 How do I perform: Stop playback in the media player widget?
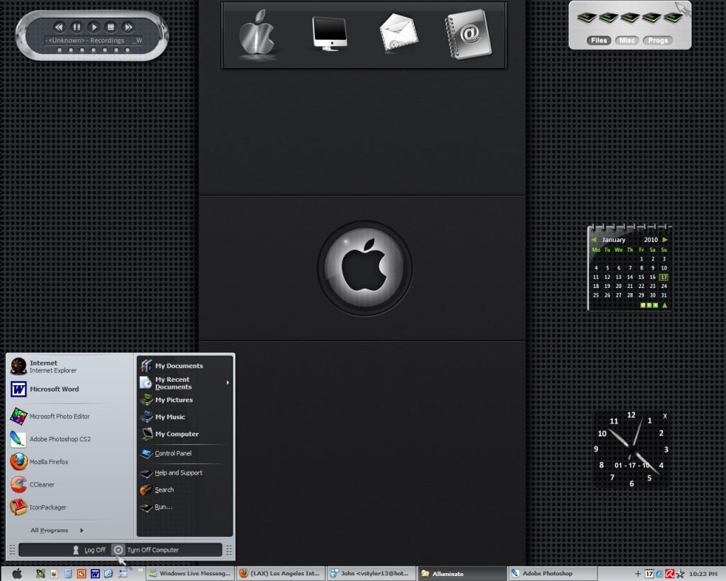pos(111,27)
